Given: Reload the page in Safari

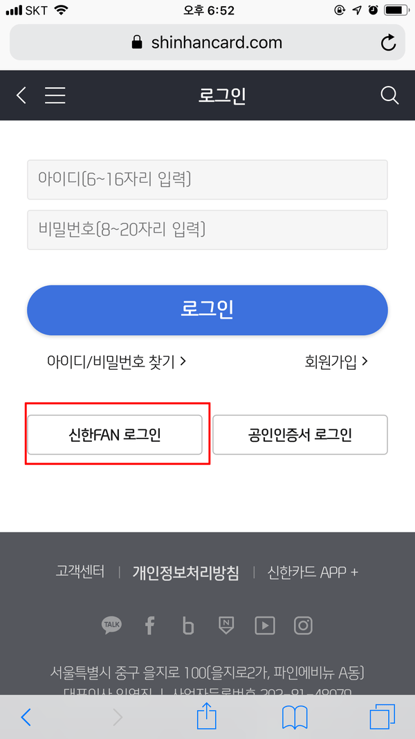Looking at the screenshot, I should pos(389,42).
